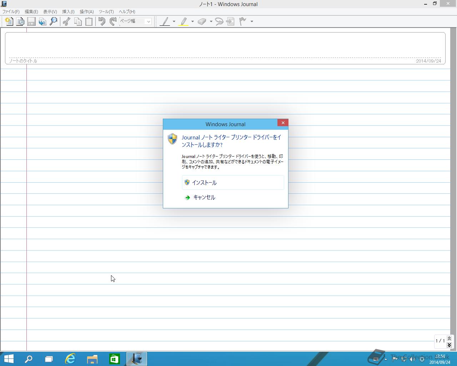Click the Save floppy disk icon
Screen dimensions: 457x366
(x=31, y=21)
